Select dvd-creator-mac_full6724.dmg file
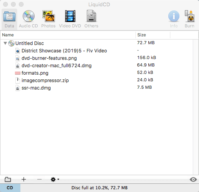This screenshot has height=192, width=199. tap(57, 66)
